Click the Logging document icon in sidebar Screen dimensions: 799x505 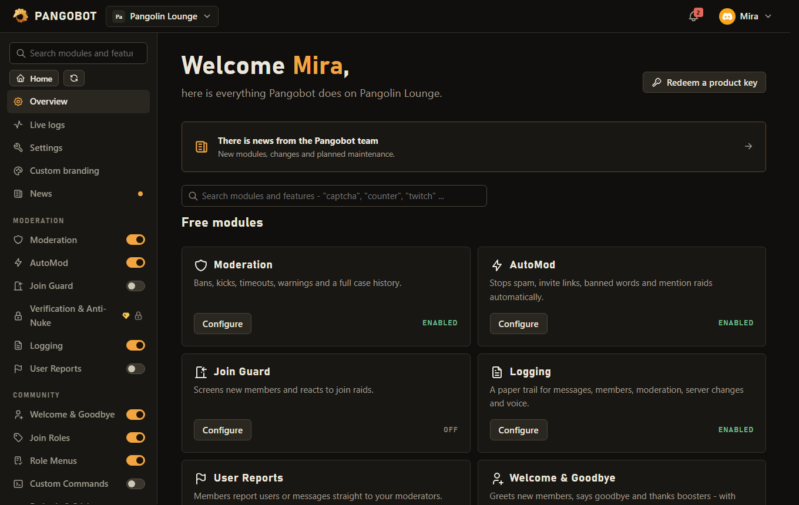[18, 346]
